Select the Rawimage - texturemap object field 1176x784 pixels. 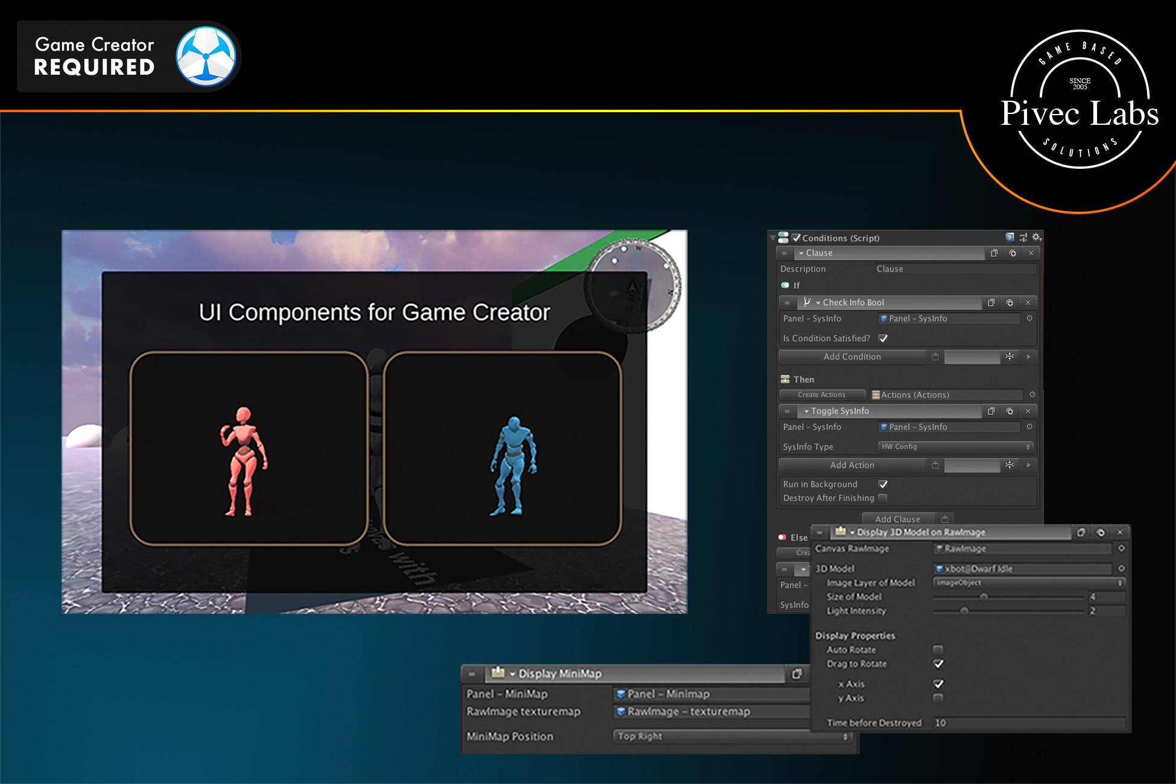(712, 712)
